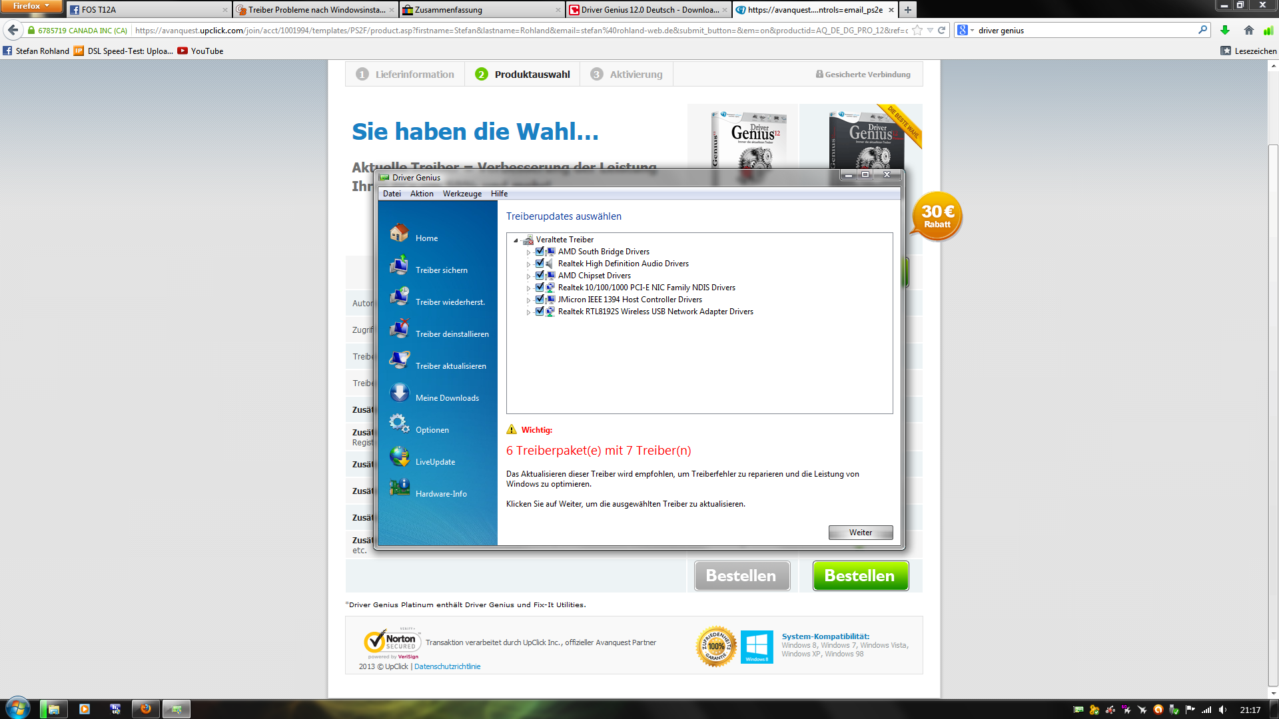The image size is (1279, 719).
Task: Click the Treiber deinstallieren icon
Action: coord(399,329)
